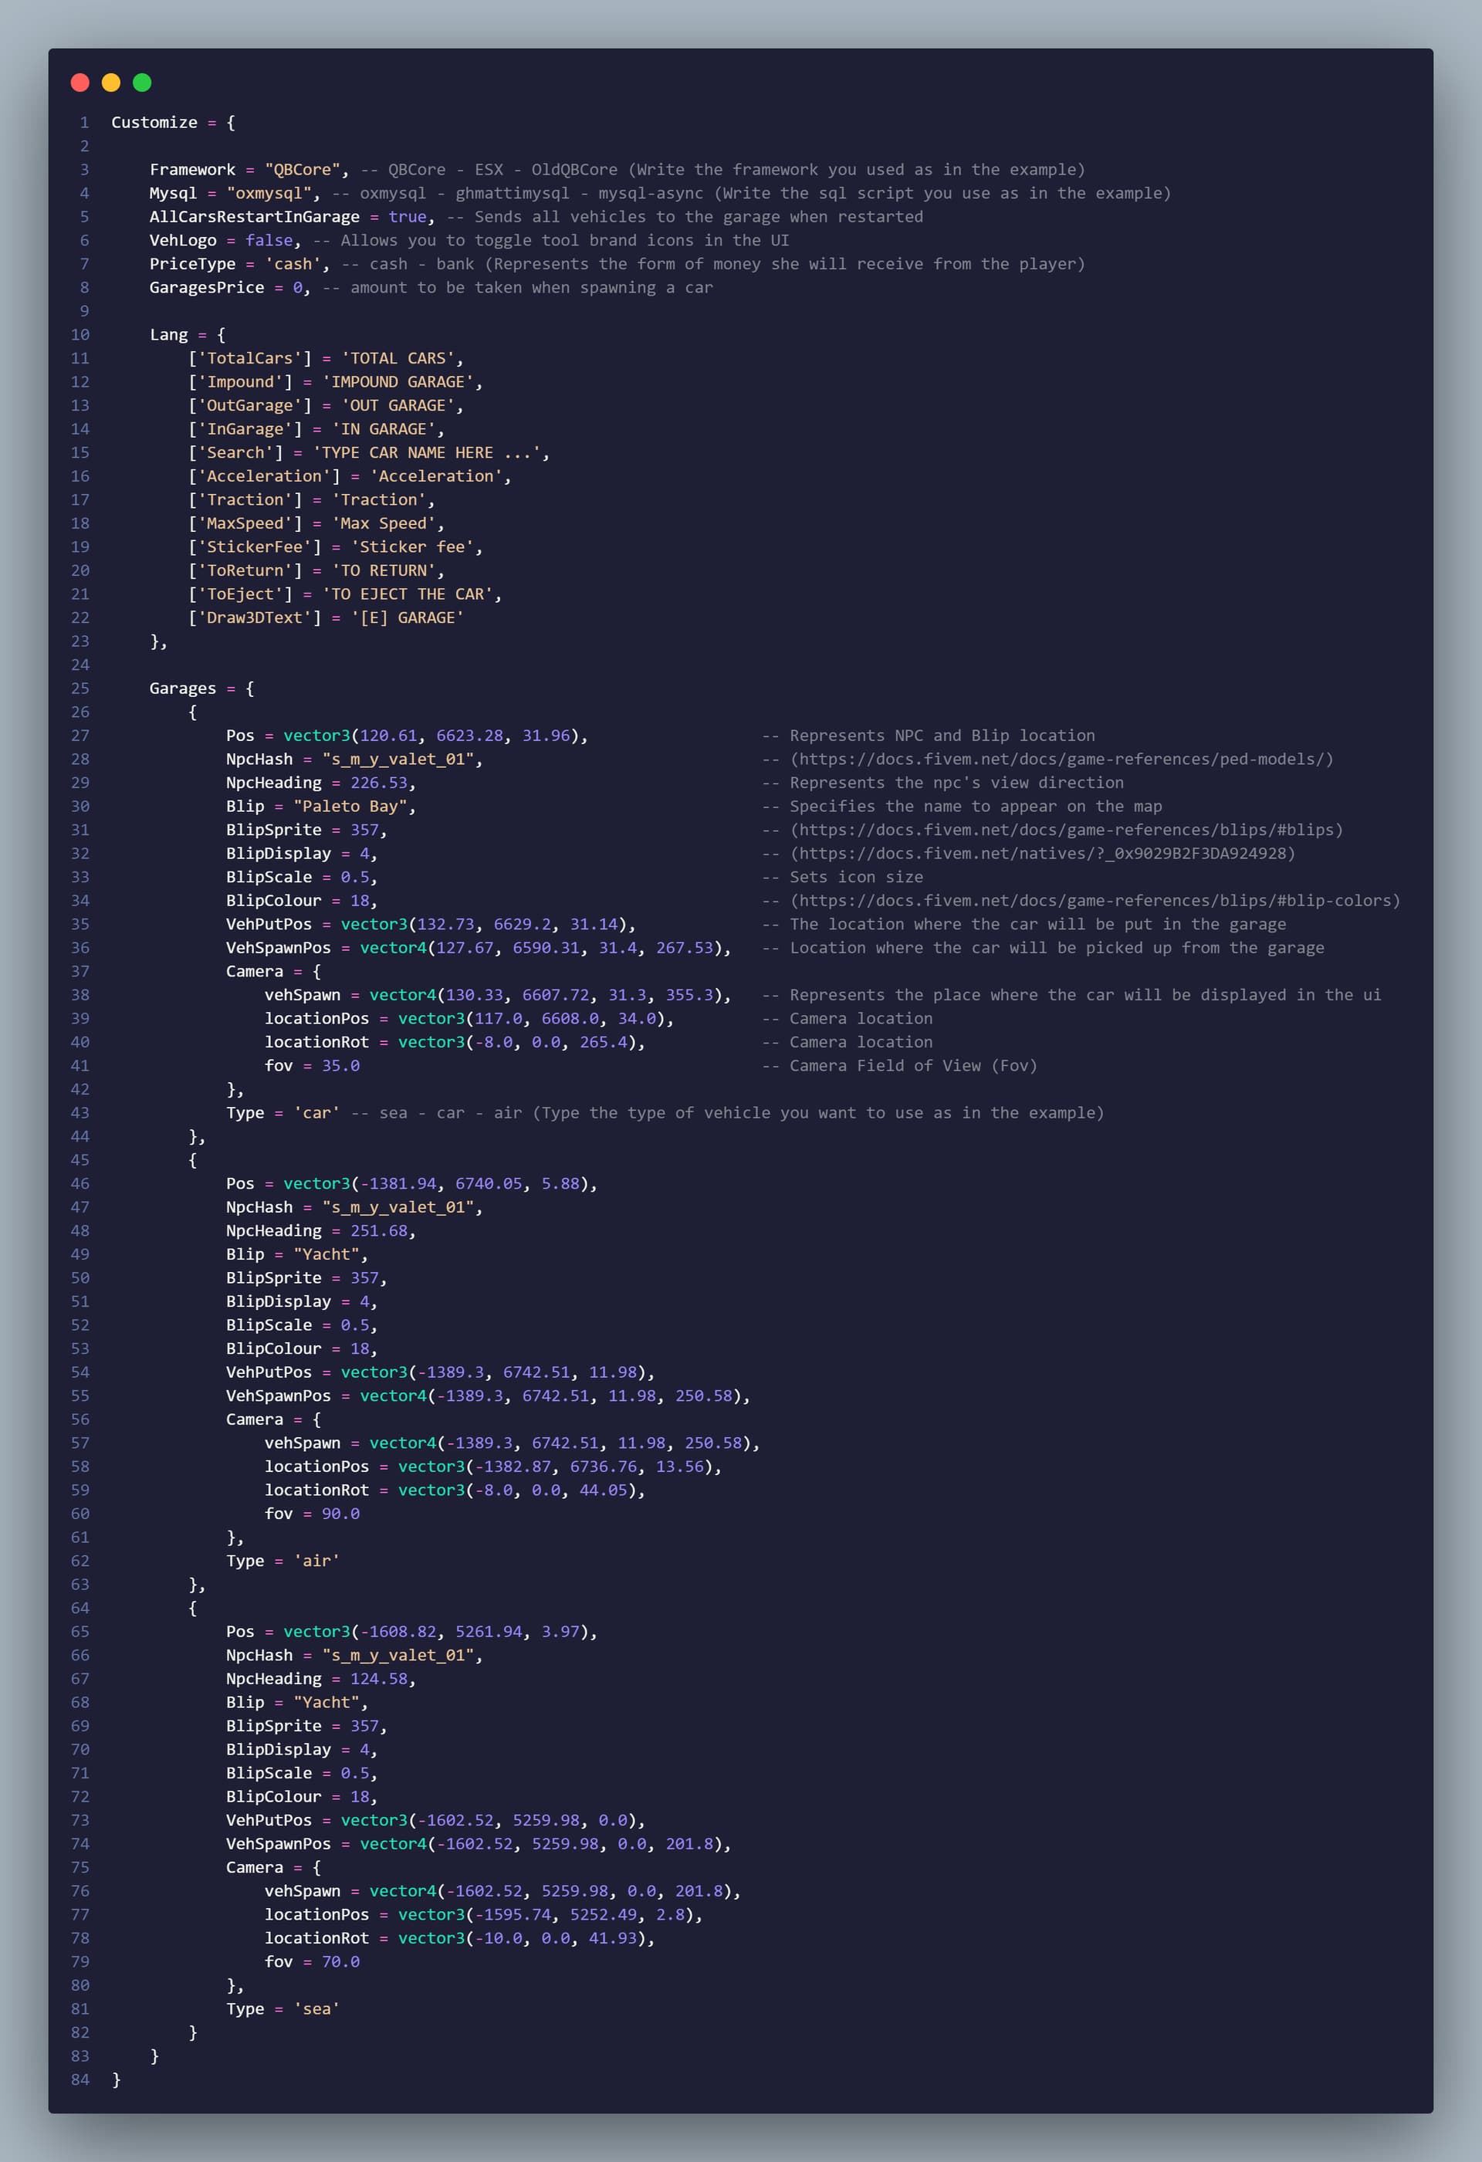Screen dimensions: 1482x2162
Task: Click the first Camera opening brace
Action: point(316,971)
